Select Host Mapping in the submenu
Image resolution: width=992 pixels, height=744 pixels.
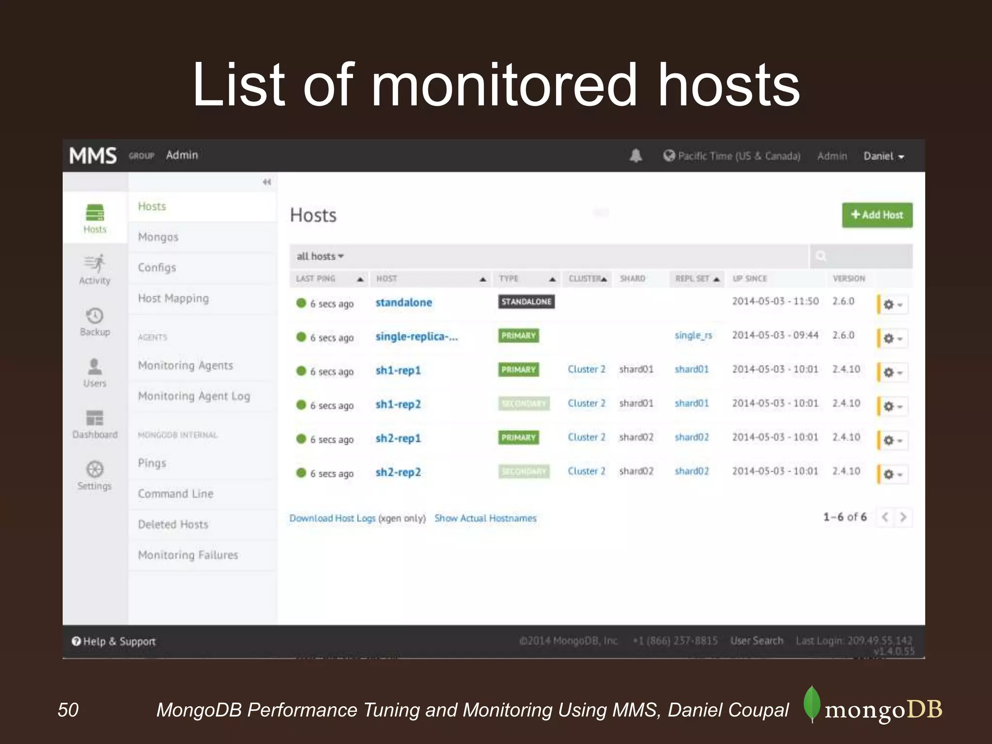202,298
